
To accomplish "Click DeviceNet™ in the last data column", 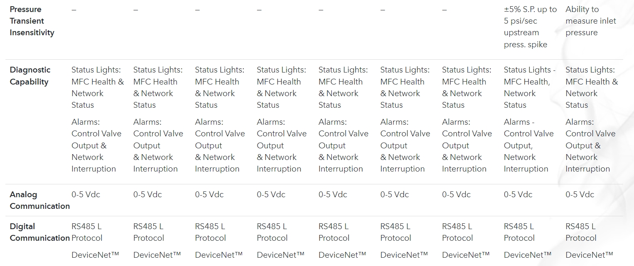I will pyautogui.click(x=589, y=255).
